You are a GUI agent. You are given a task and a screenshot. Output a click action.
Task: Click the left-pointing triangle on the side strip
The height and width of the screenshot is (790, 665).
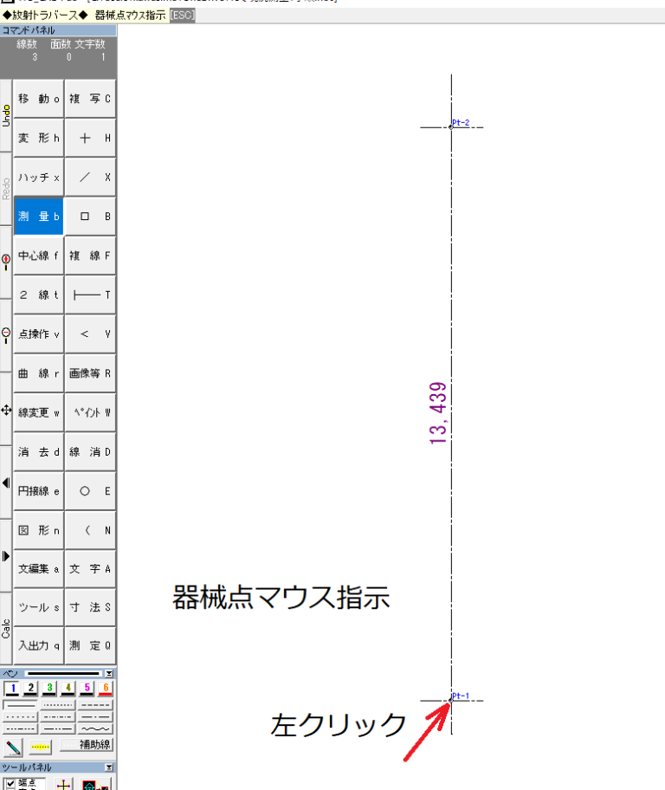[x=6, y=482]
